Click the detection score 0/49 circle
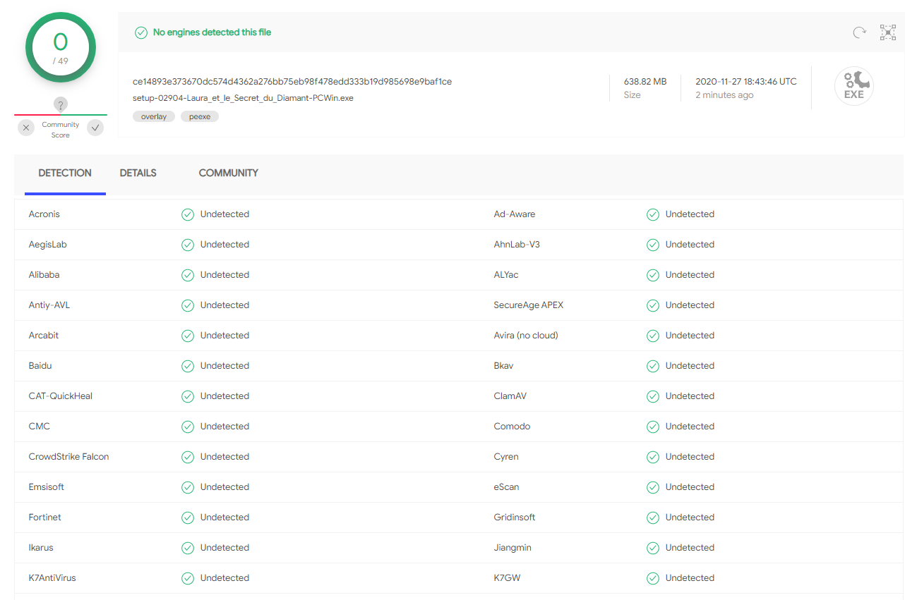The image size is (905, 600). pos(61,47)
